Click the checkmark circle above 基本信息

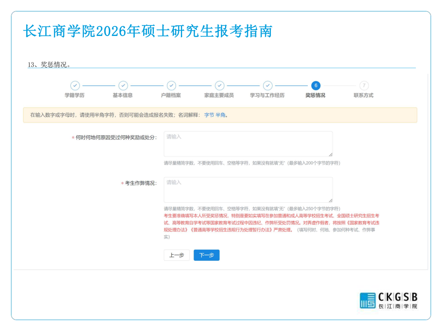(x=123, y=86)
